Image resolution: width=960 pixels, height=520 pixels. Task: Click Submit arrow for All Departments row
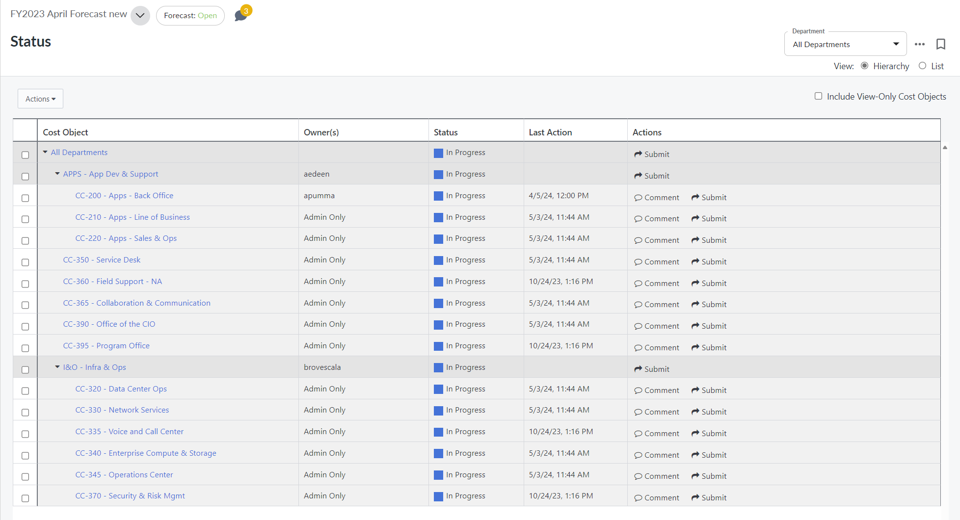(x=638, y=154)
